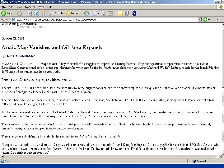
Task: Click the status bar page icon
Action: [x=2, y=161]
